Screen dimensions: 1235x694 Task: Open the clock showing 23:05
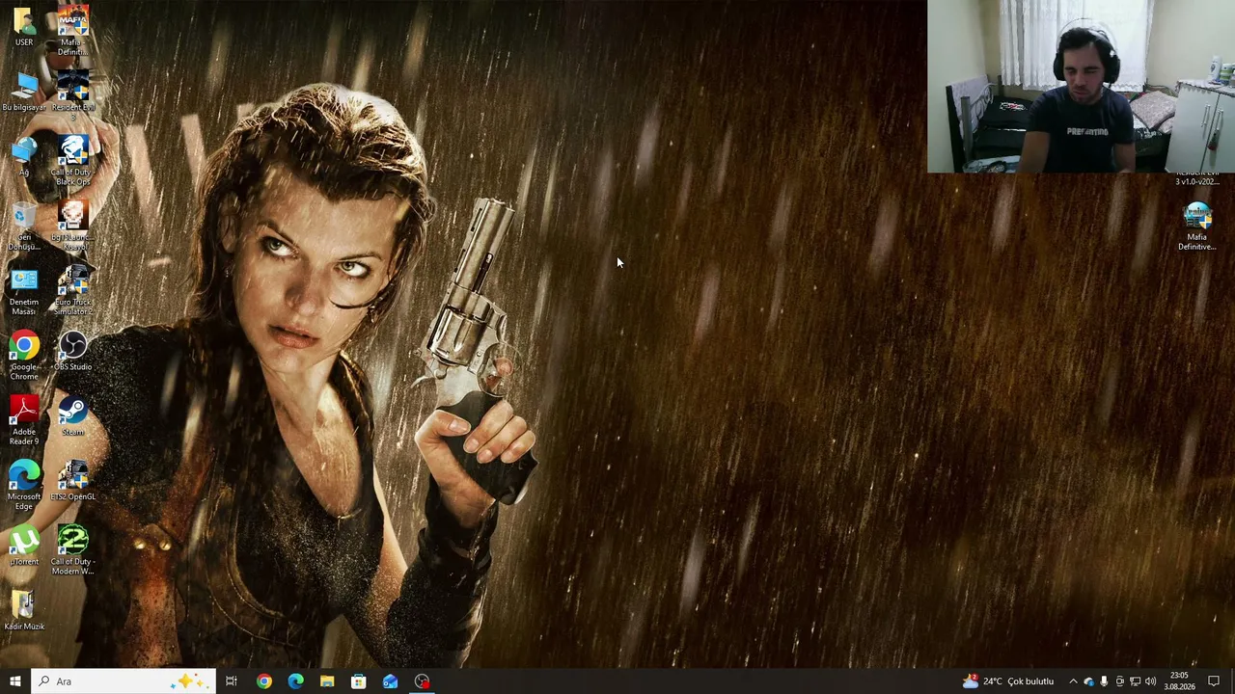[x=1179, y=681]
